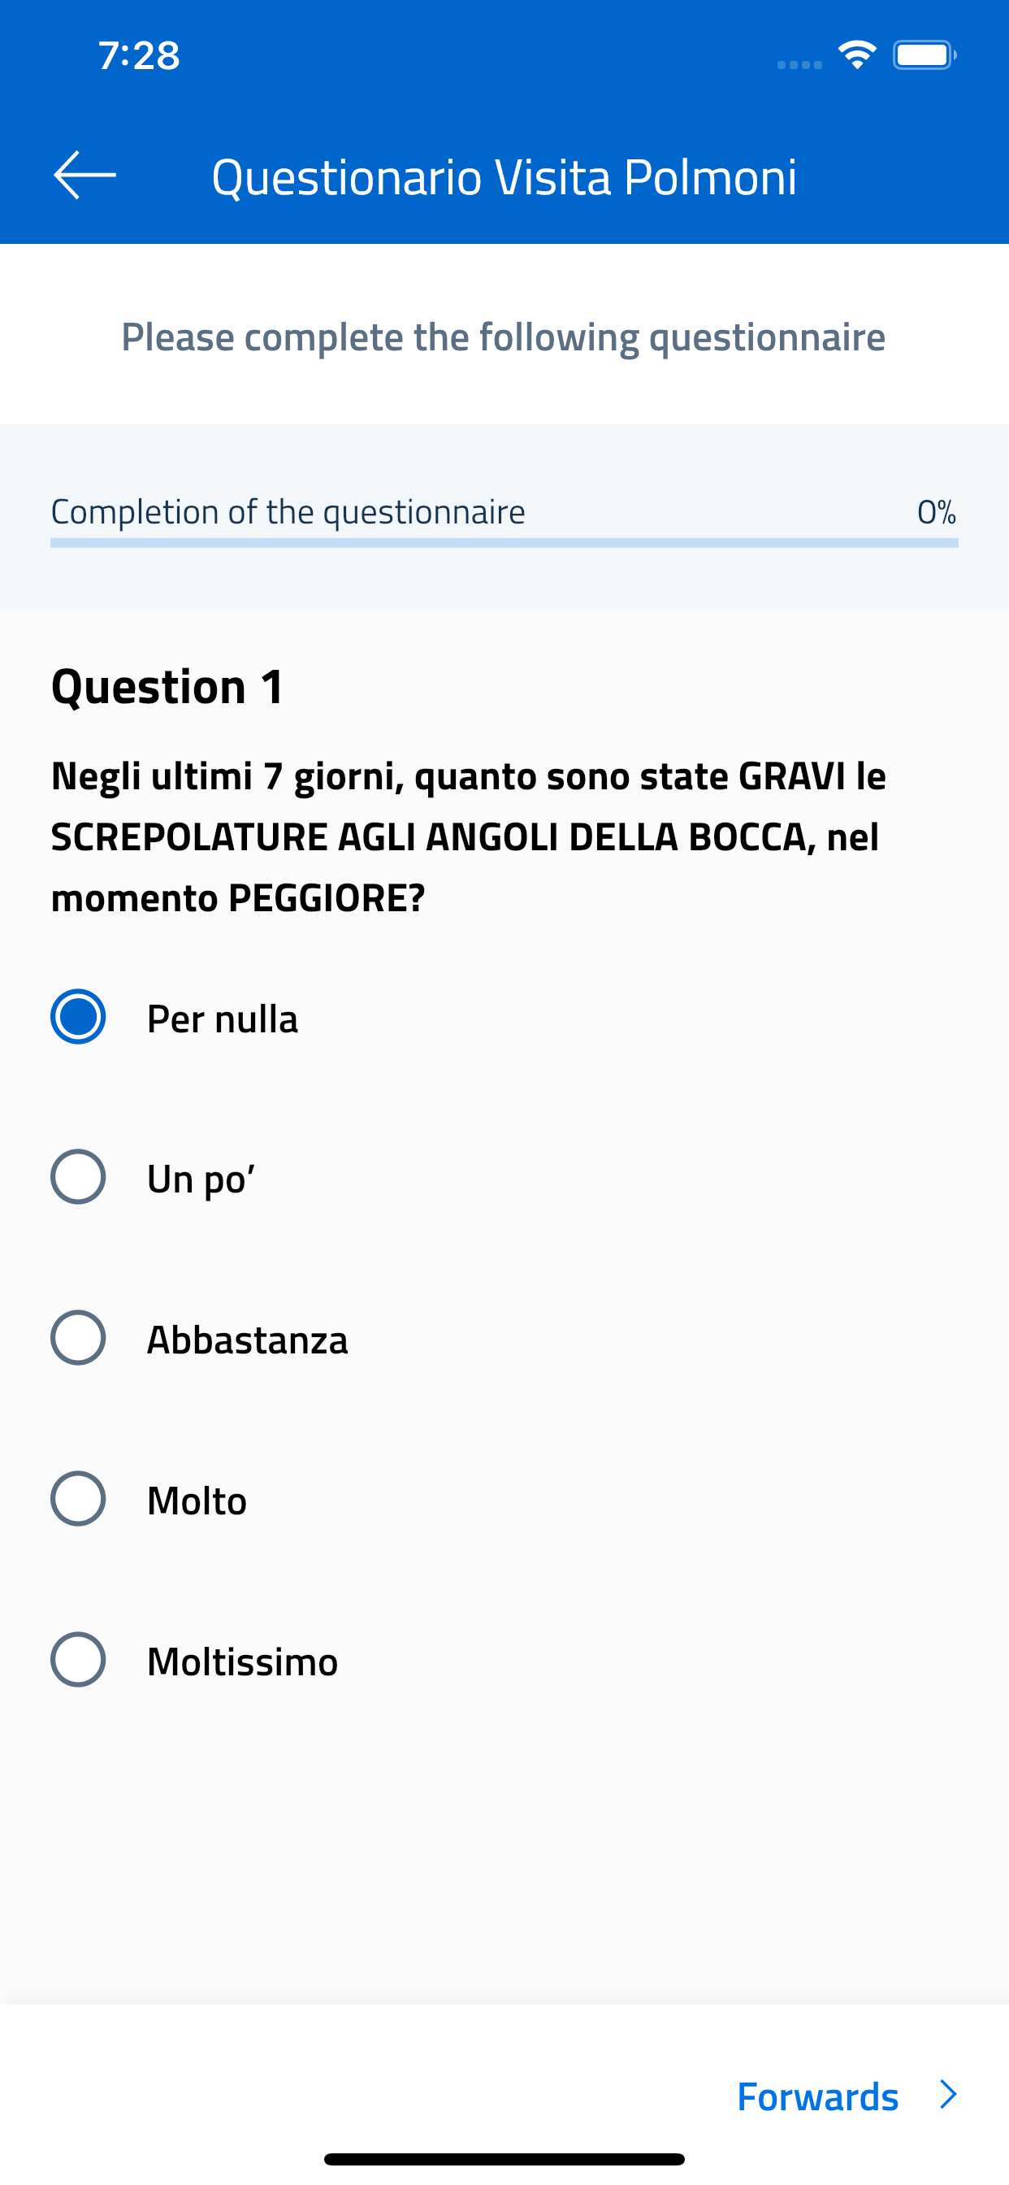Choose the 'Un po'' answer
Image resolution: width=1009 pixels, height=2185 pixels.
pos(78,1176)
